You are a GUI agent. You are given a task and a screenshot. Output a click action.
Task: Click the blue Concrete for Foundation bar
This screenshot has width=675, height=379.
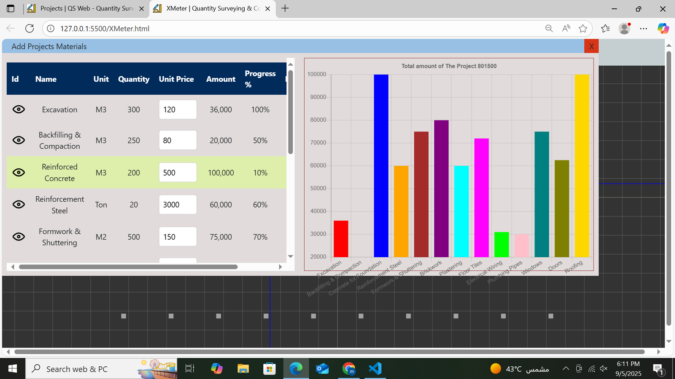381,168
